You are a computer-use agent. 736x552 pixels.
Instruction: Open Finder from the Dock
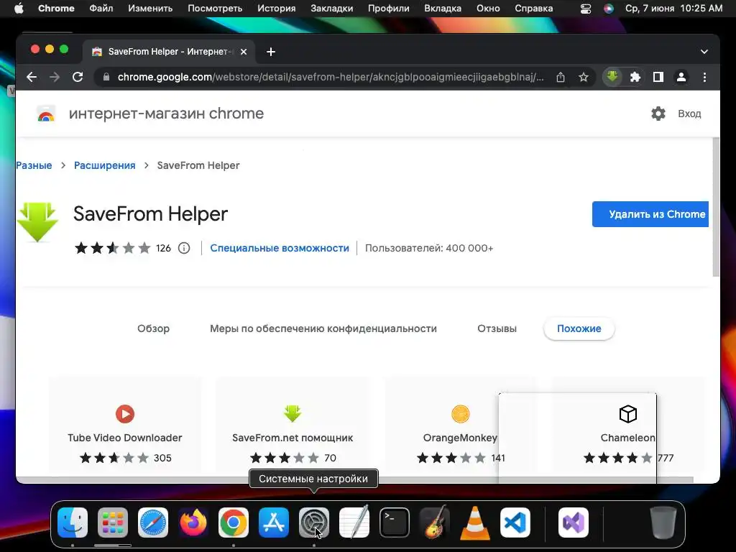[73, 523]
